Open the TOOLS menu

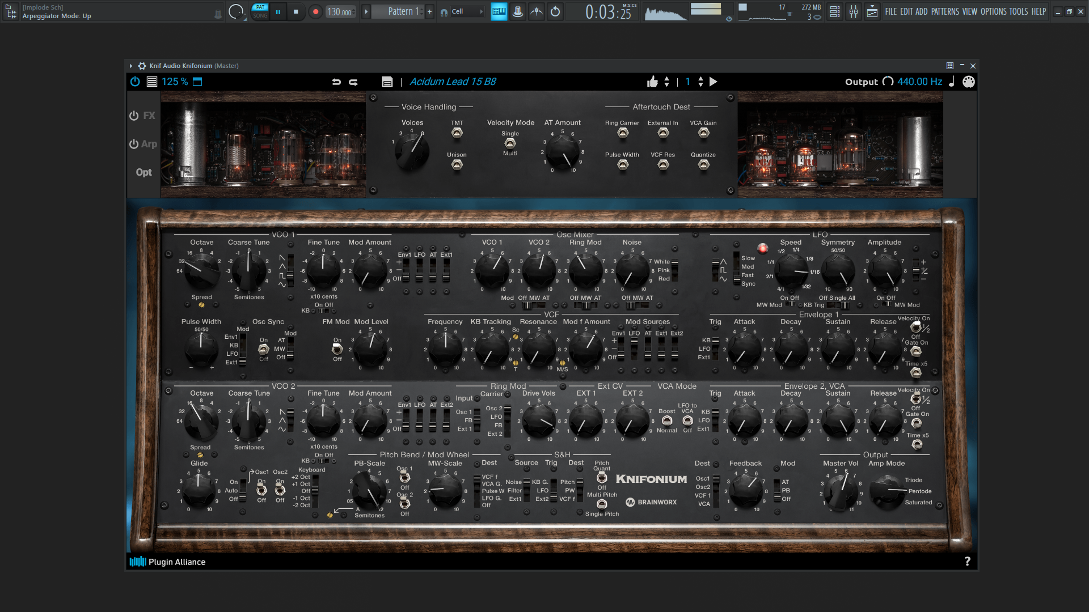pos(1019,11)
